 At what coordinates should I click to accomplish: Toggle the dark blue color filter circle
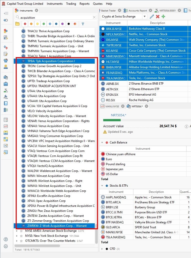(56, 24)
